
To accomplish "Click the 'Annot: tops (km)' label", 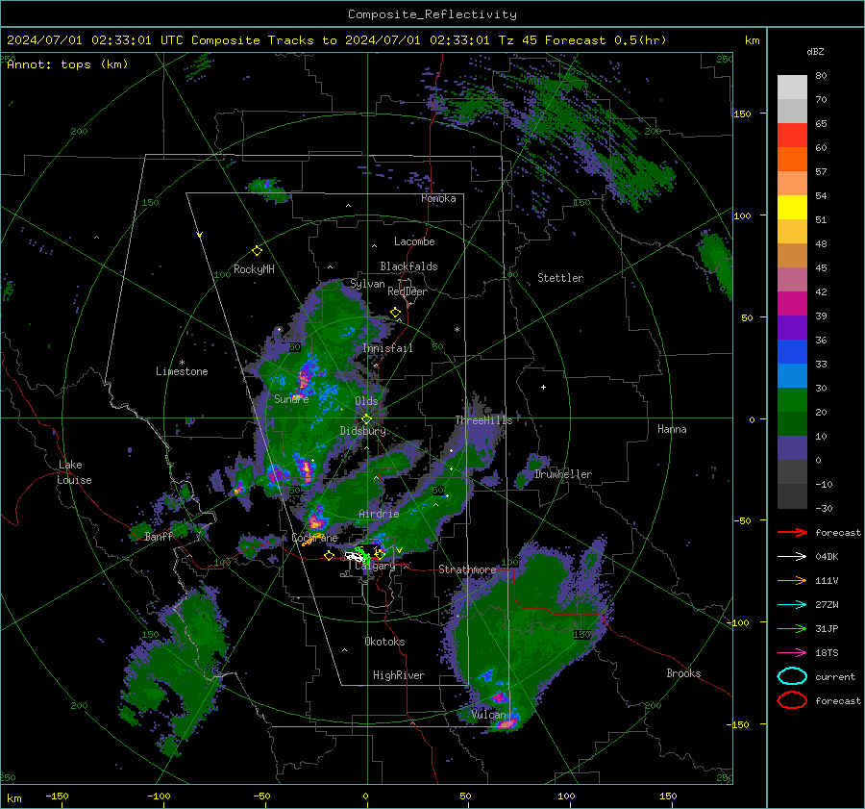I will click(67, 64).
